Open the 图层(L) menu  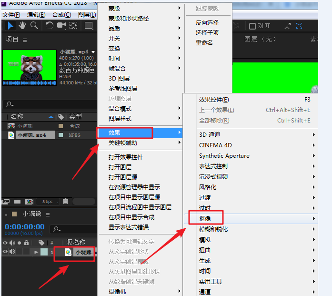[x=87, y=15]
